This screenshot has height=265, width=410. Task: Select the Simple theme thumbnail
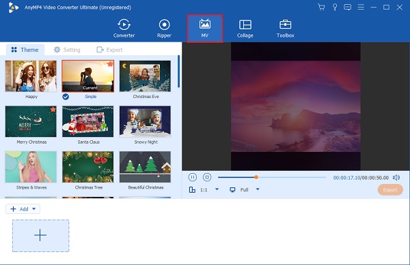[x=88, y=76]
